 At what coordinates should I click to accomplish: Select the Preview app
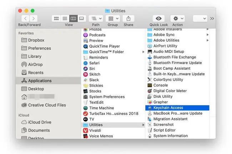(x=113, y=41)
